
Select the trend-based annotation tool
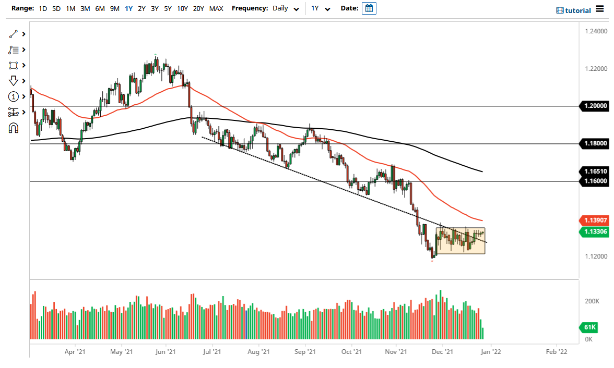coord(14,50)
